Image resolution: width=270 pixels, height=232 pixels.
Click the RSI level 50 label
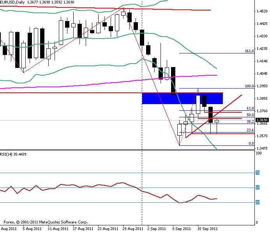[257, 188]
